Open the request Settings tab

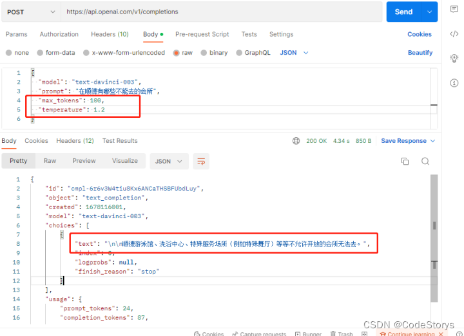[x=281, y=34]
